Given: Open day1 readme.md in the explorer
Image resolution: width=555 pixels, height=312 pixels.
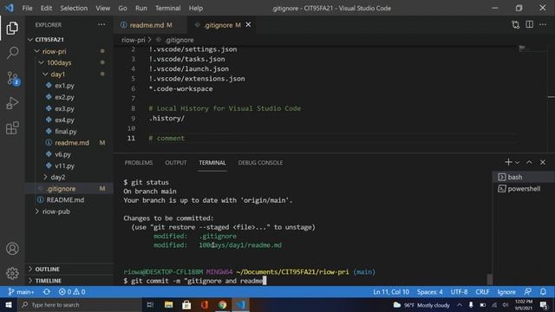Looking at the screenshot, I should (x=72, y=142).
